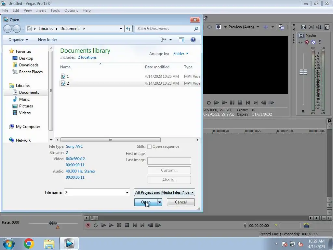333x250 pixels.
Task: Open the split arrow beside Open button
Action: (x=160, y=202)
